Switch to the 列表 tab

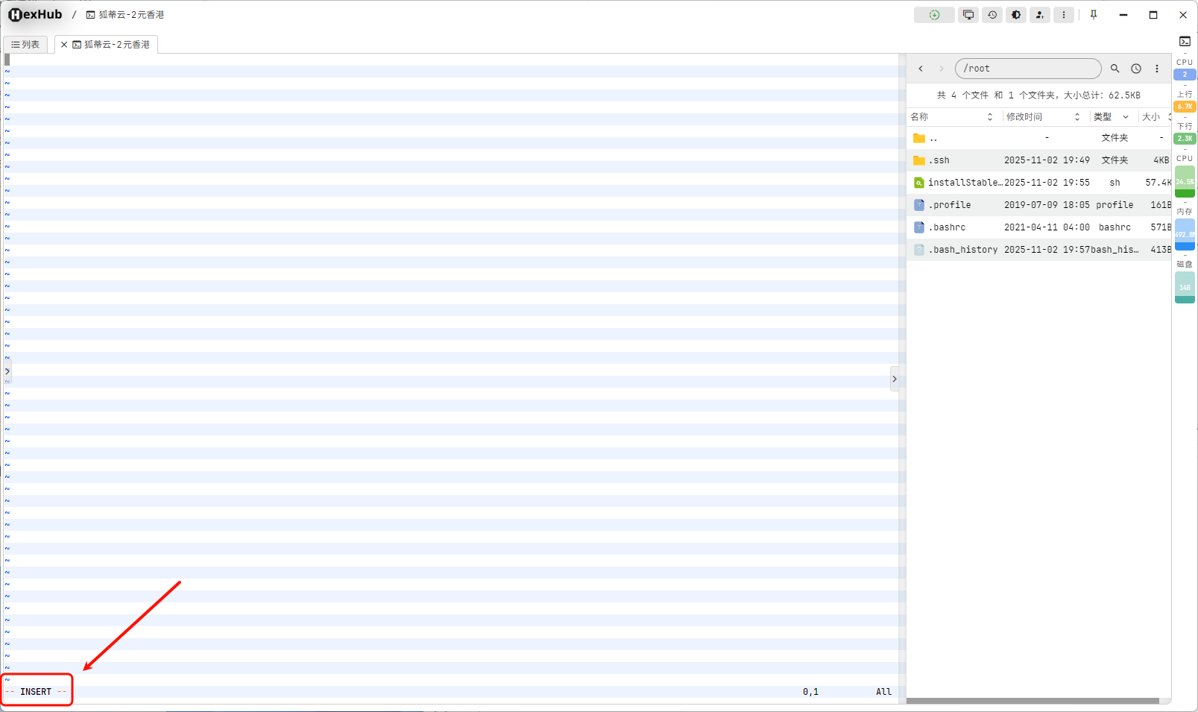tap(25, 45)
